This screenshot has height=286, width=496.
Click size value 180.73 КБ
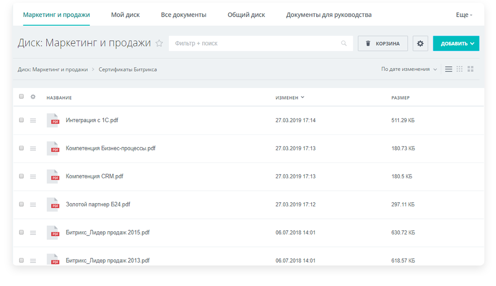pos(403,149)
